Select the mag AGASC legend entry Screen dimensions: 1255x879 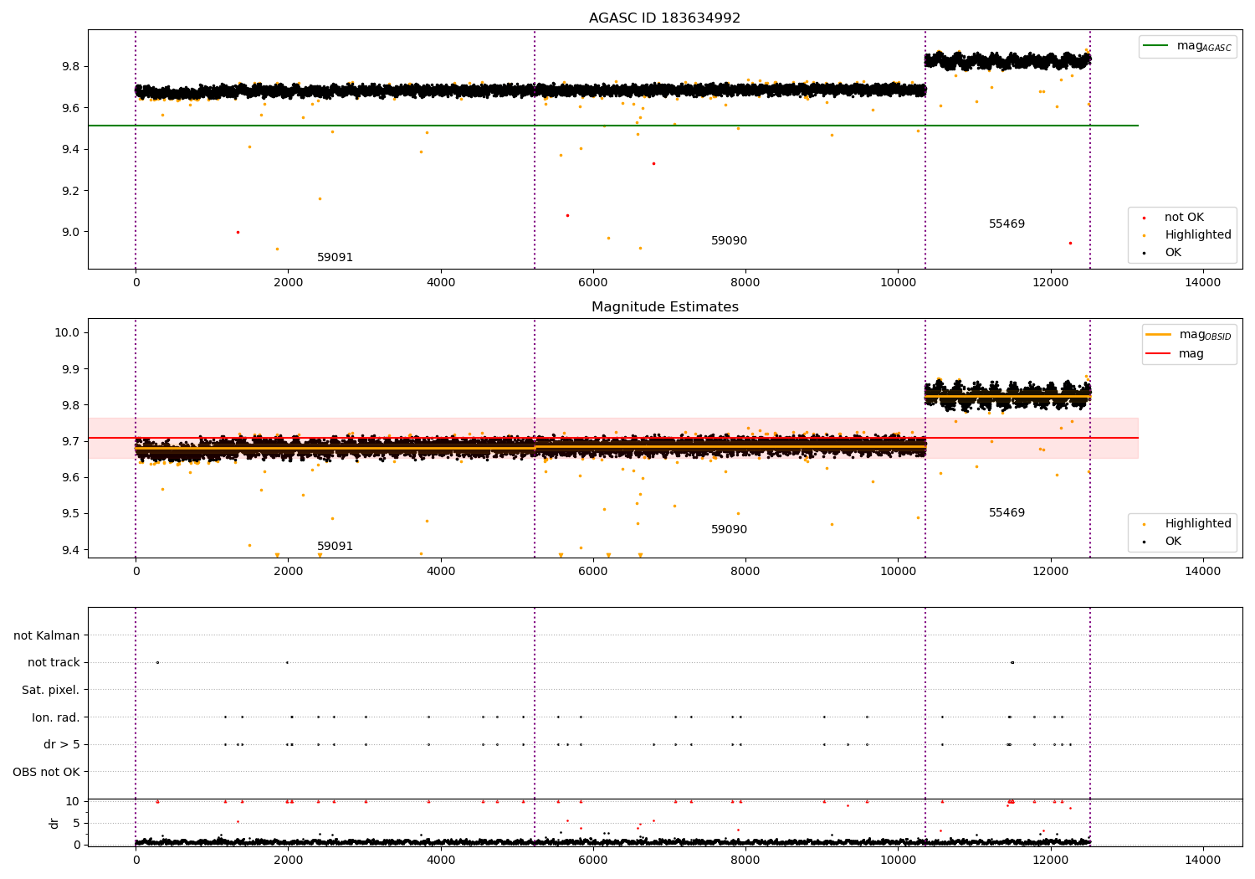coord(1188,46)
